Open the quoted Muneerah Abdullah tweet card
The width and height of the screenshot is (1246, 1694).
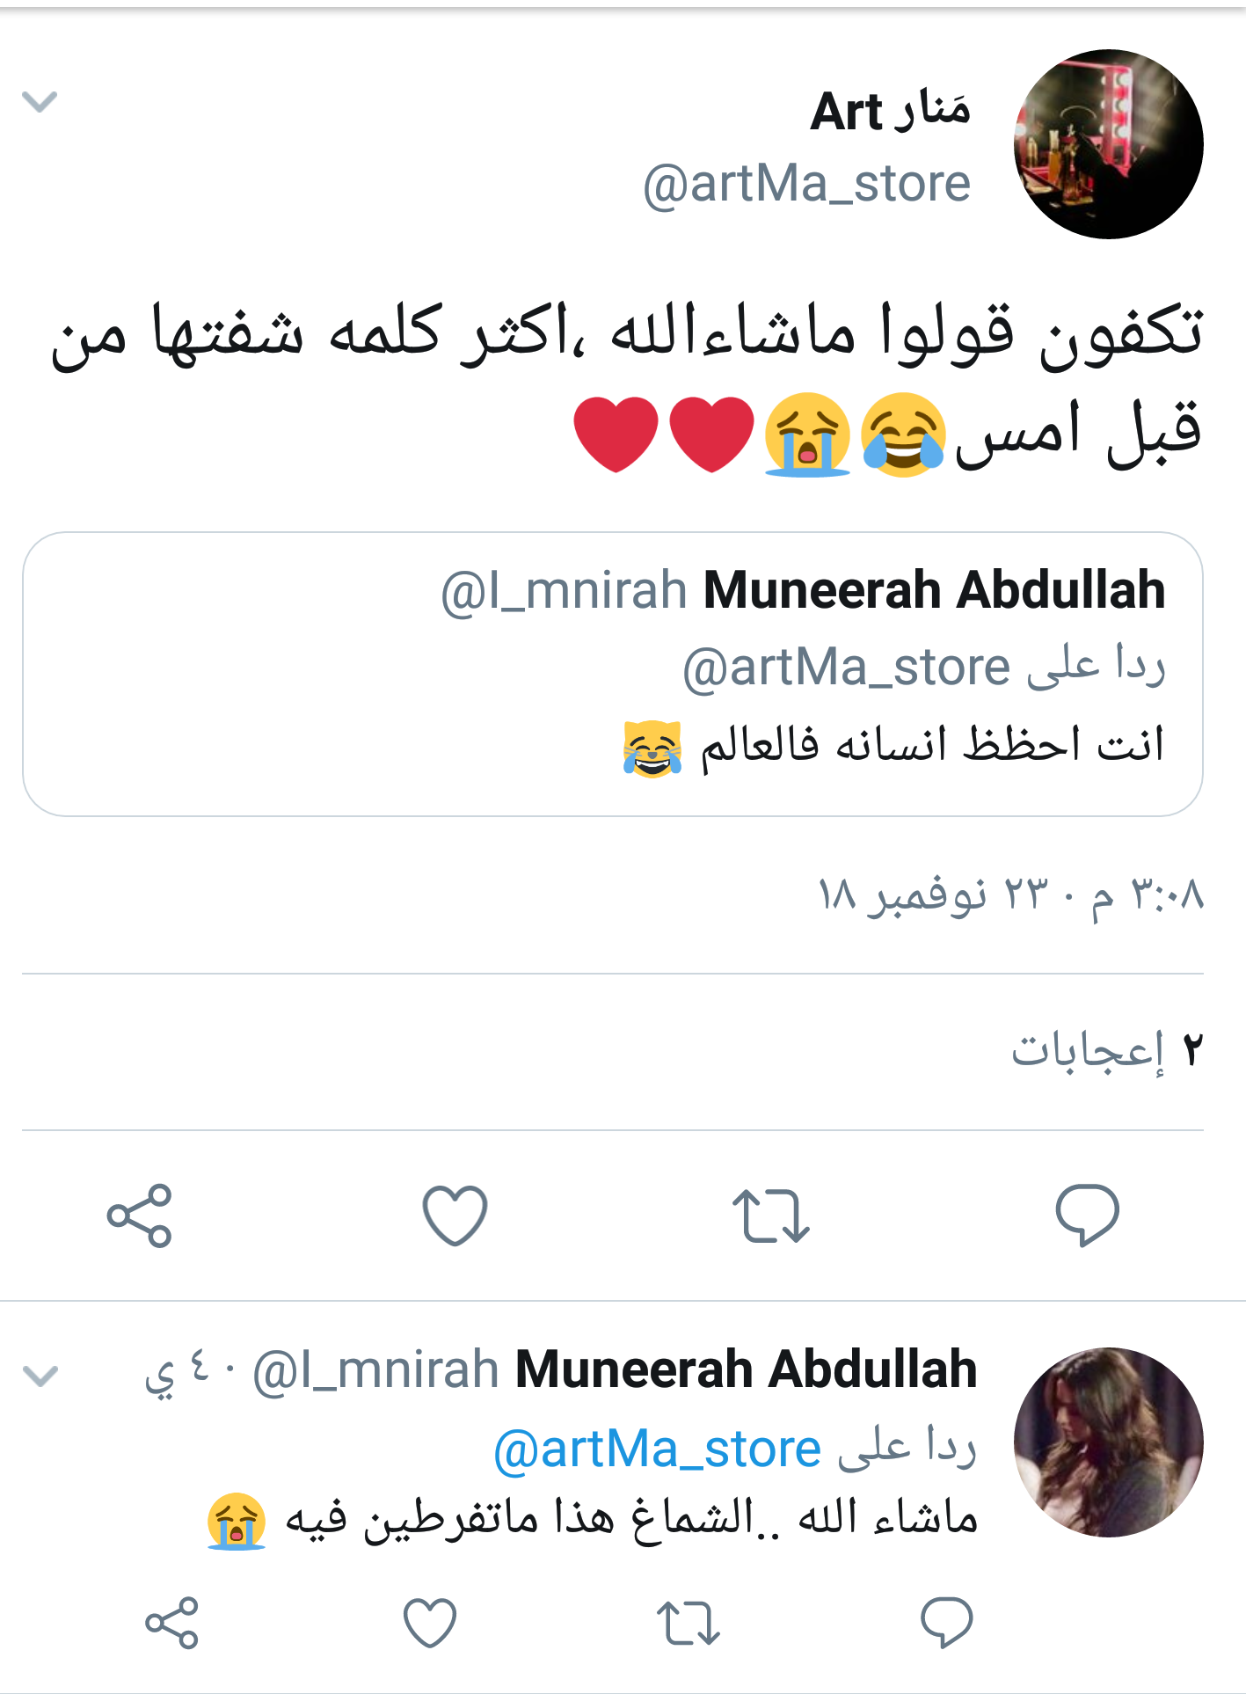tap(612, 674)
